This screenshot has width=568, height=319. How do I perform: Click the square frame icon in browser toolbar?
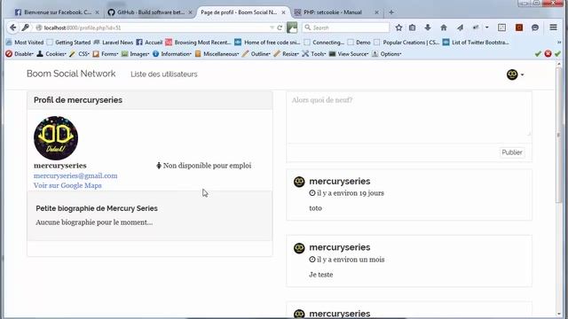(501, 27)
